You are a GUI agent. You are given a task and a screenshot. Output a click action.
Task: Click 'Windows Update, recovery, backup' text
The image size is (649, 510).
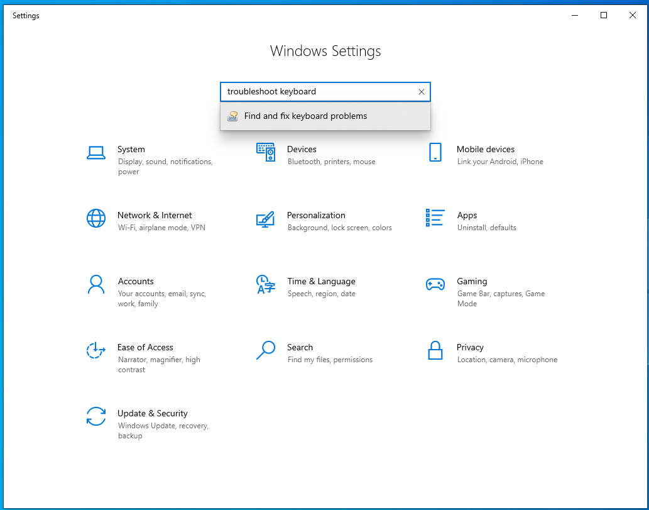(163, 431)
